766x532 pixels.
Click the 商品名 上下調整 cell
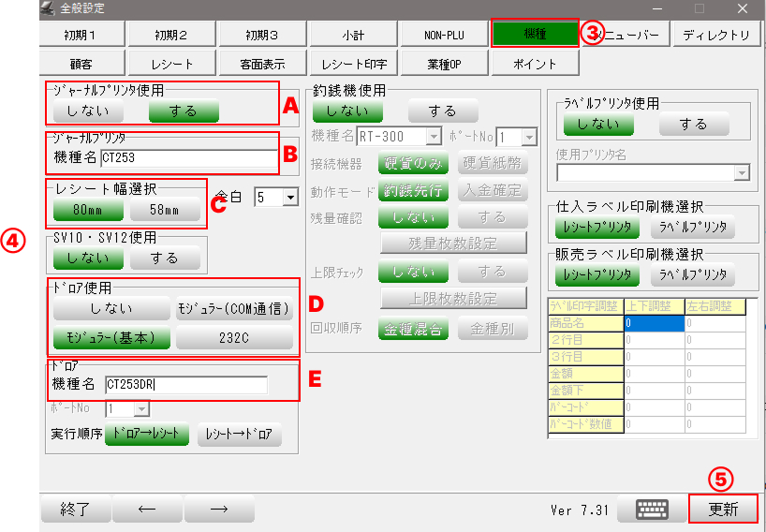coord(654,322)
